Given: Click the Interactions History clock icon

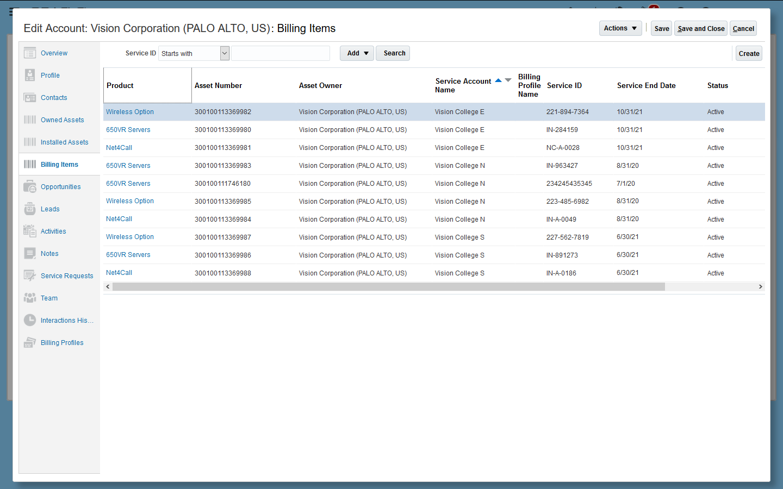Looking at the screenshot, I should [x=30, y=321].
